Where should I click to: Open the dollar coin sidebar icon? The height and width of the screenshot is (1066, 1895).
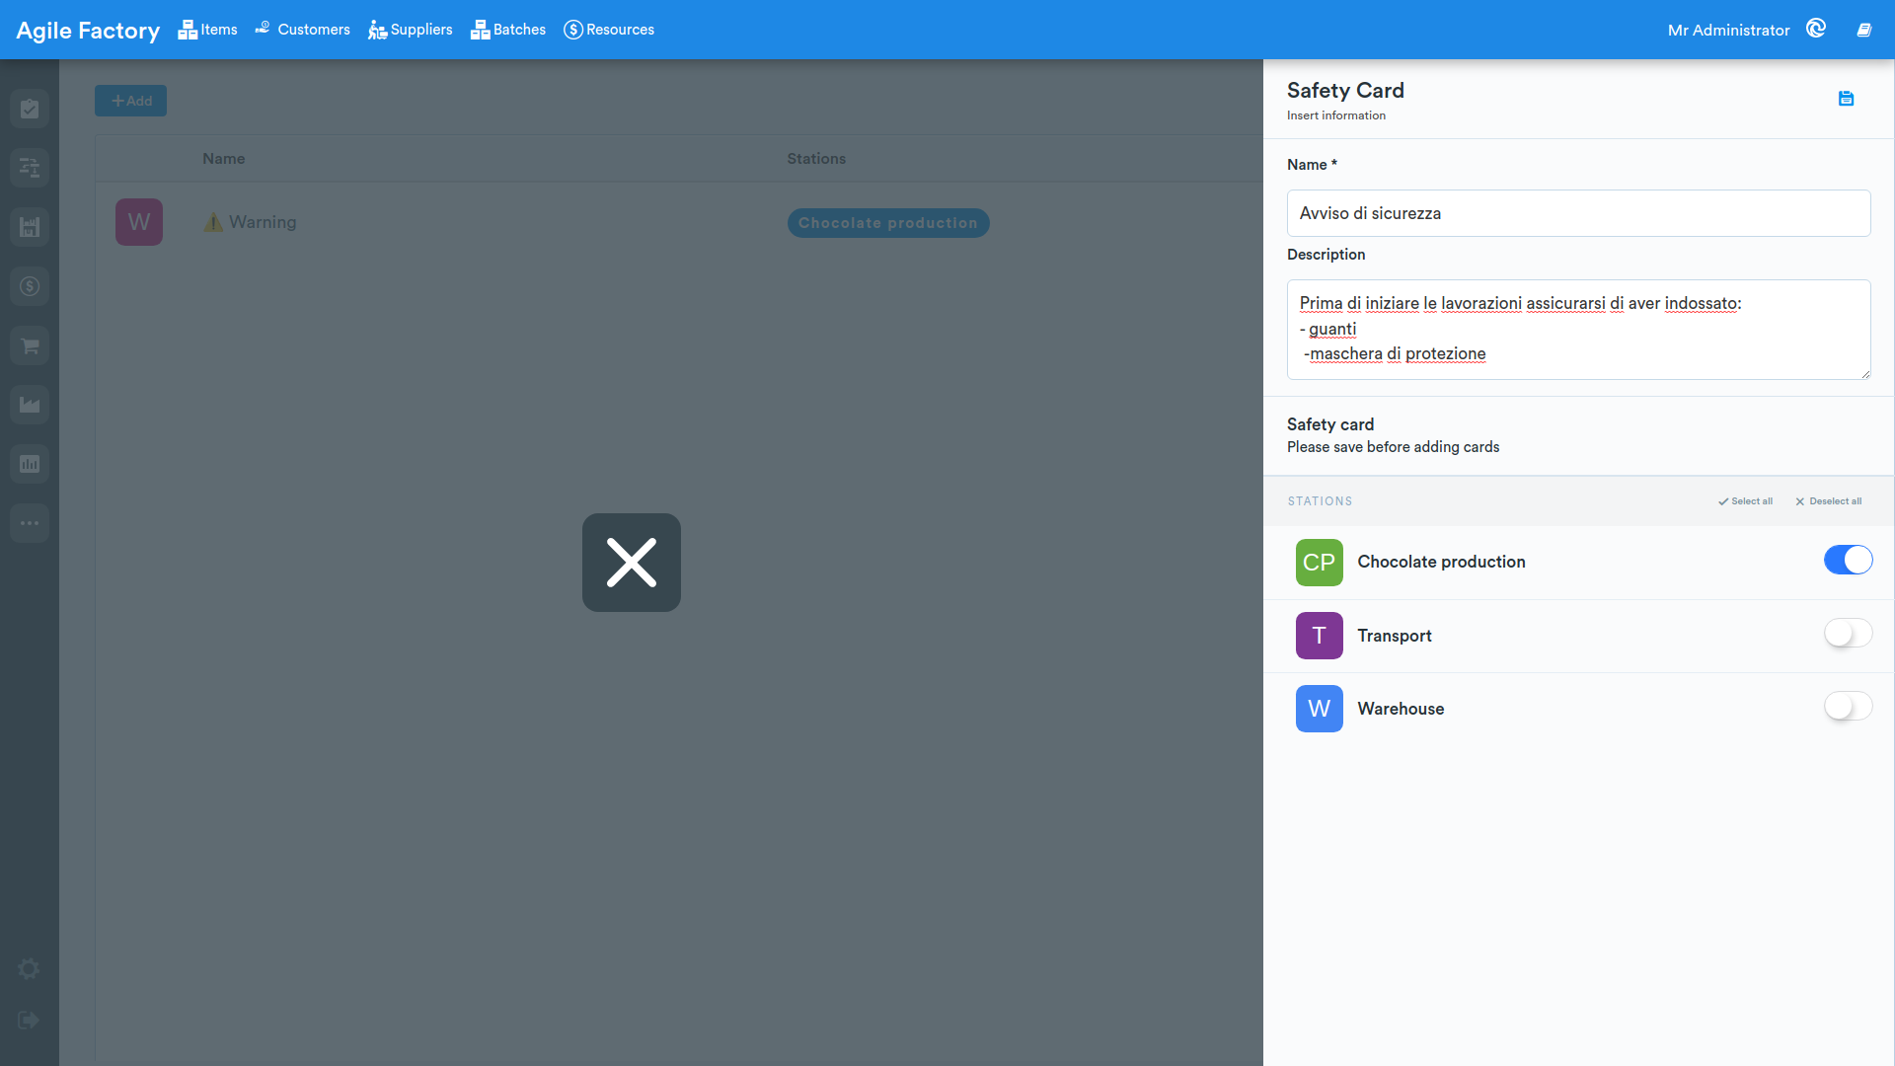(30, 286)
